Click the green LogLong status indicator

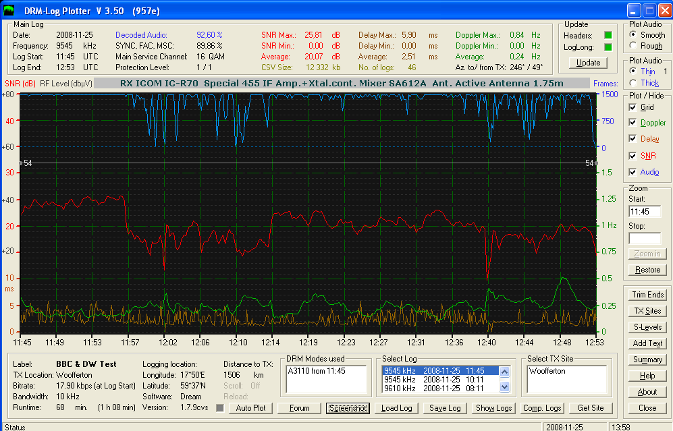click(608, 47)
